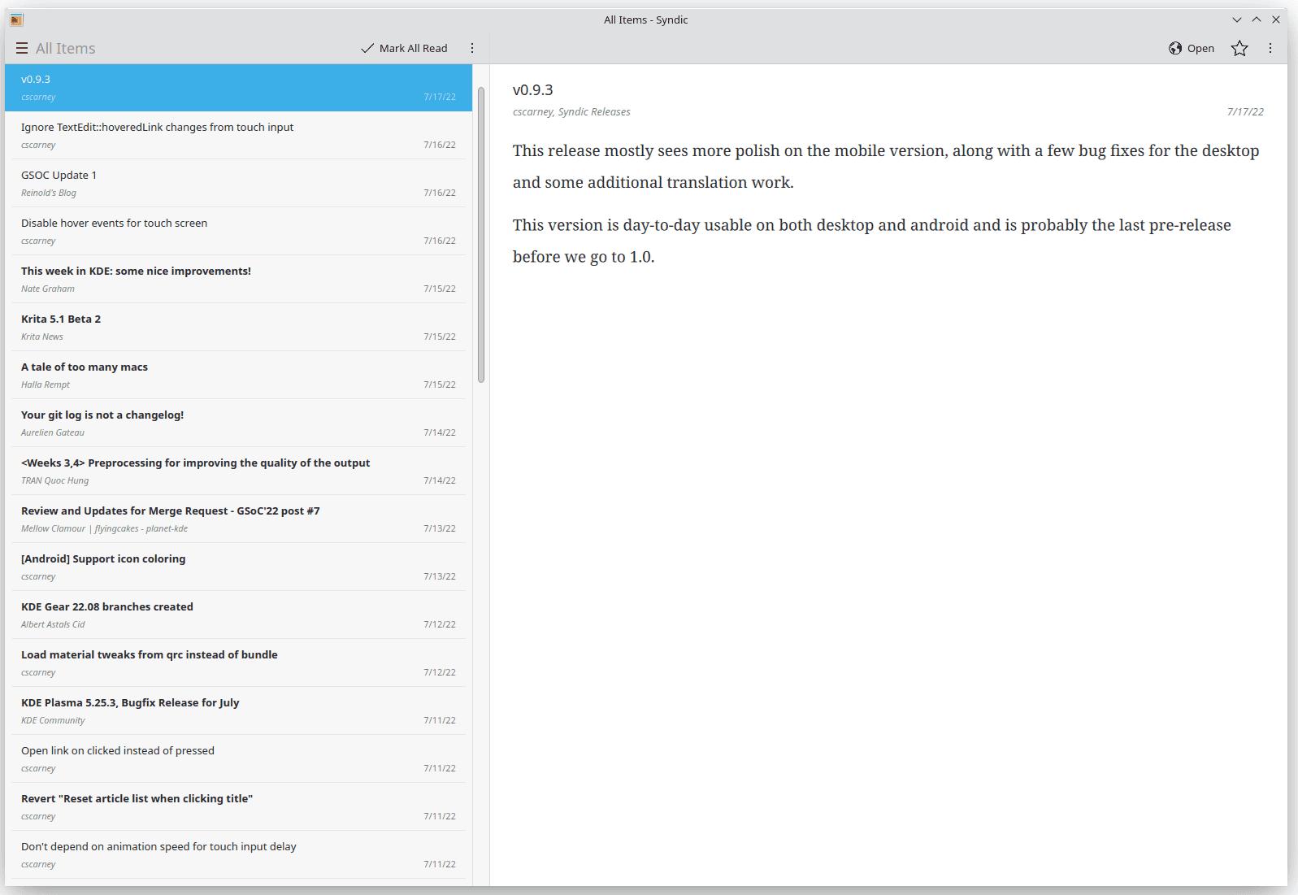Click 'Mellow Clamour | flyingcakes - planet-kde' byline

coord(104,529)
